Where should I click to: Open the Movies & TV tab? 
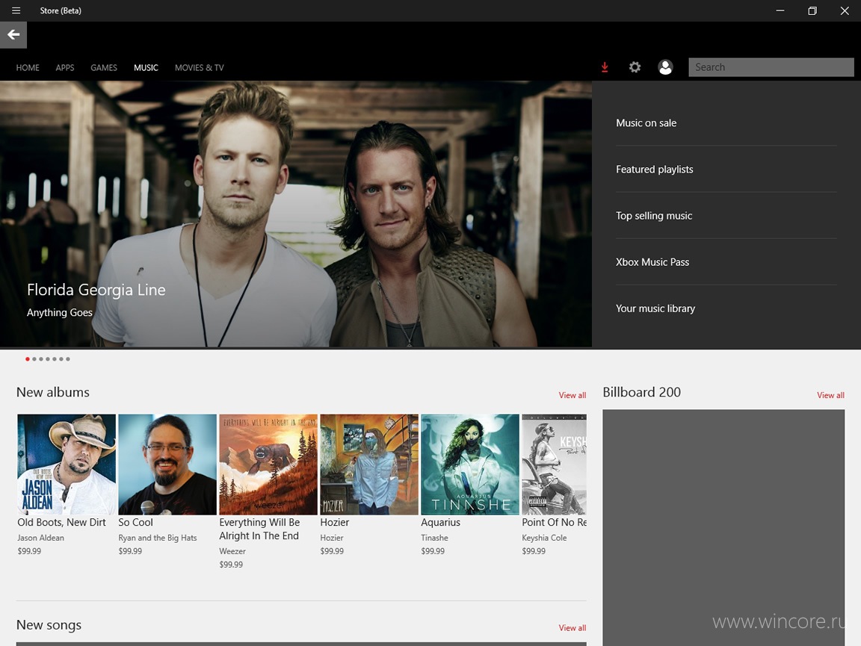[x=200, y=67]
